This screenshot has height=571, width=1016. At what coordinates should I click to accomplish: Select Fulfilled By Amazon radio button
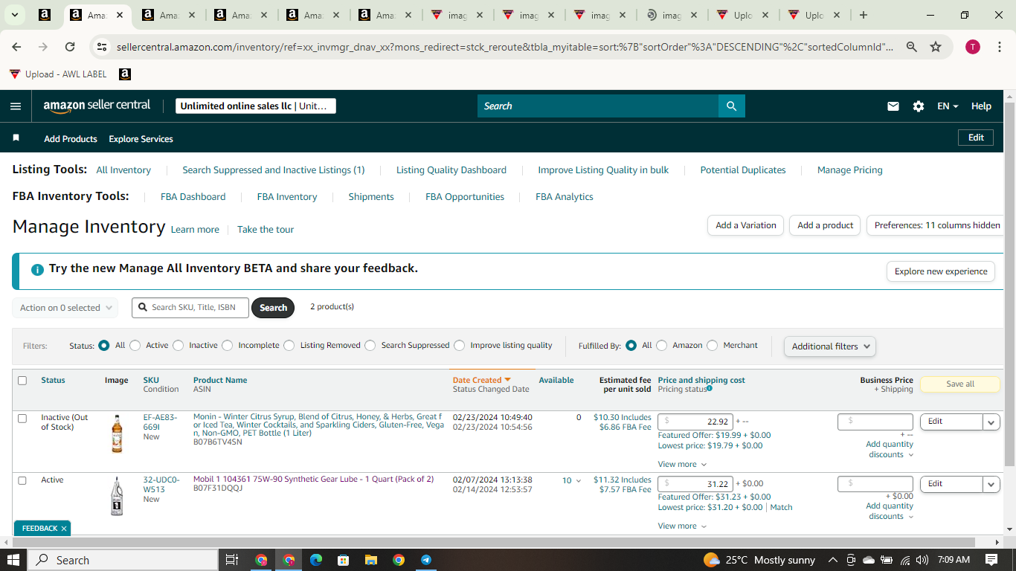tap(662, 346)
